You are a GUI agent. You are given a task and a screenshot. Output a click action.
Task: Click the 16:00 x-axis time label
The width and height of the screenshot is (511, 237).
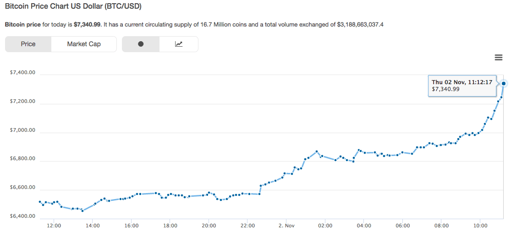click(131, 225)
